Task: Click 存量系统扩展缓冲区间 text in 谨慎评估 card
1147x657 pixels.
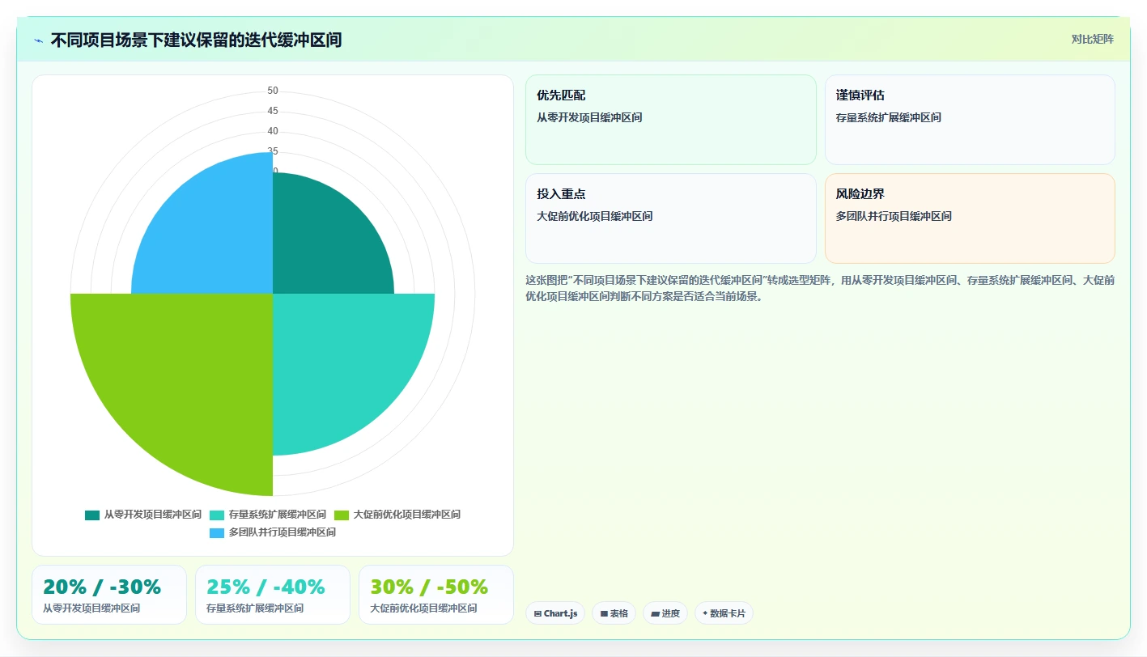Action: pos(889,117)
